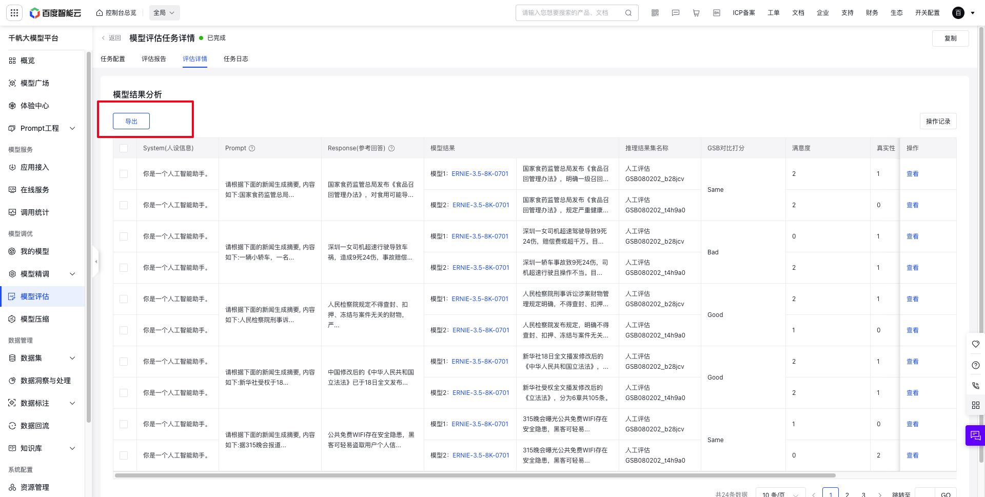Check row 模型1 新华社18日全文 result
Screen dimensions: 985x497
pyautogui.click(x=124, y=362)
